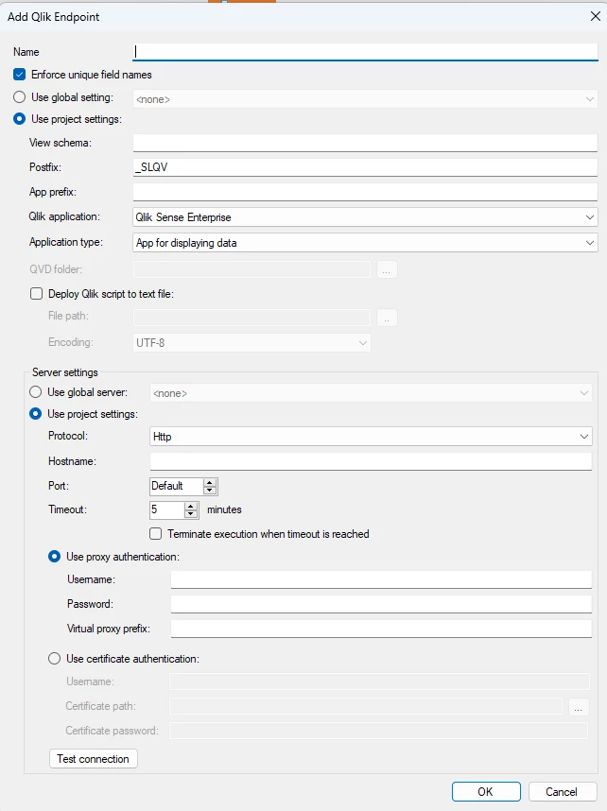Click the Test connection button
607x811 pixels.
point(93,759)
